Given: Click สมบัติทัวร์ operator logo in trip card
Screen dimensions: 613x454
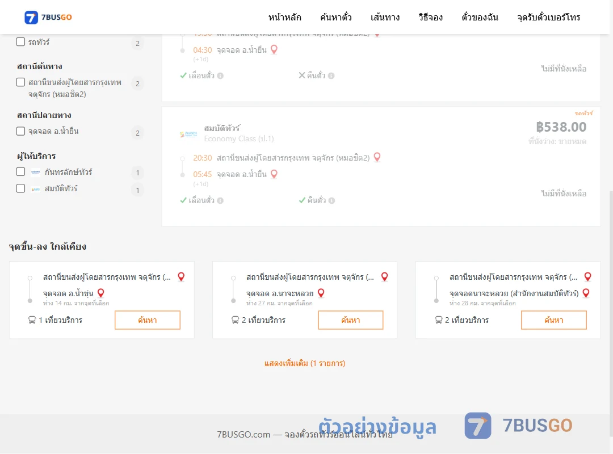Looking at the screenshot, I should (188, 134).
